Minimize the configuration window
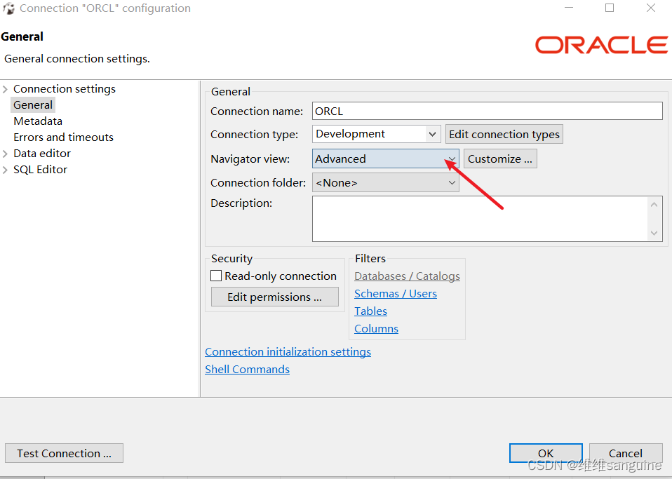Viewport: 672px width, 479px height. click(569, 8)
